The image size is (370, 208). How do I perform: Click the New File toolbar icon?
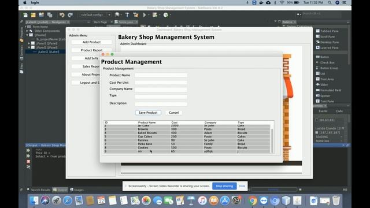pyautogui.click(x=25, y=15)
